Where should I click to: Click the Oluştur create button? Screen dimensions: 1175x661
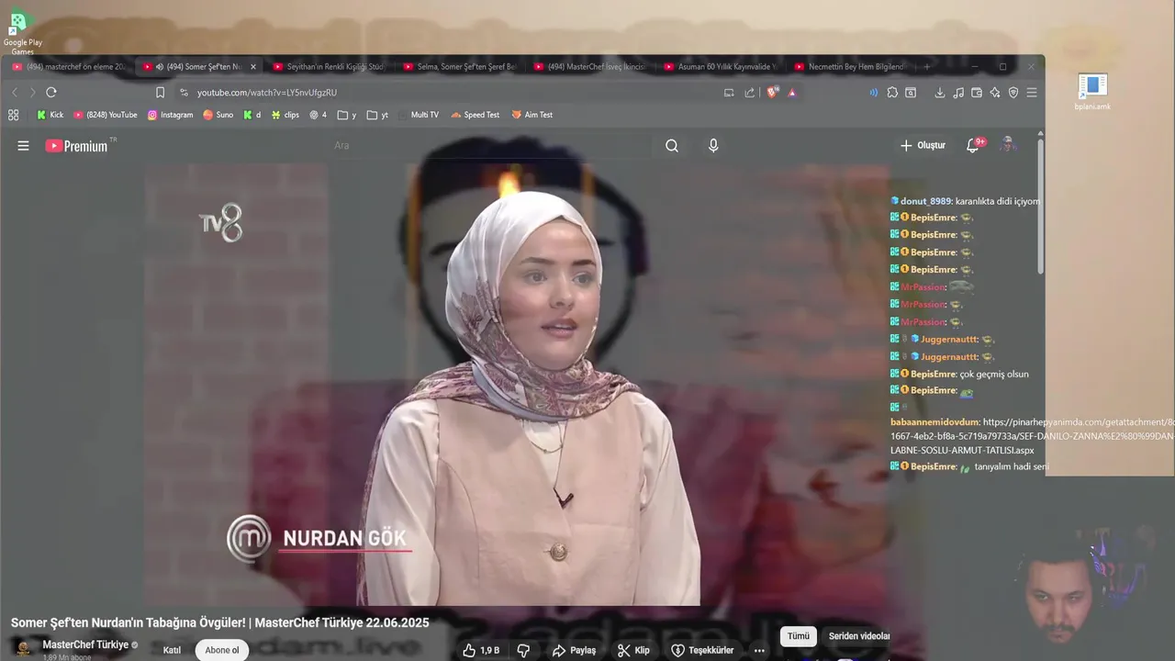coord(923,146)
